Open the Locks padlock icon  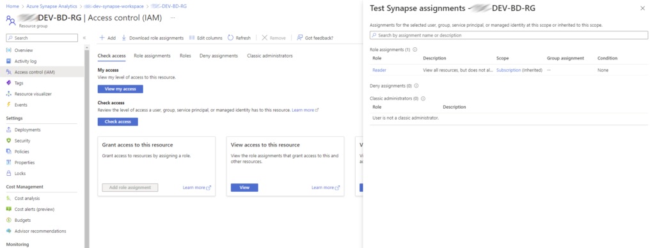point(9,173)
